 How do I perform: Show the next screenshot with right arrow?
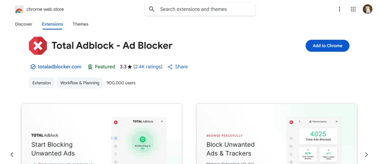pyautogui.click(x=366, y=154)
